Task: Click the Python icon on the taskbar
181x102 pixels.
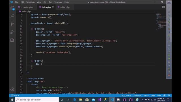Action: pyautogui.click(x=106, y=99)
